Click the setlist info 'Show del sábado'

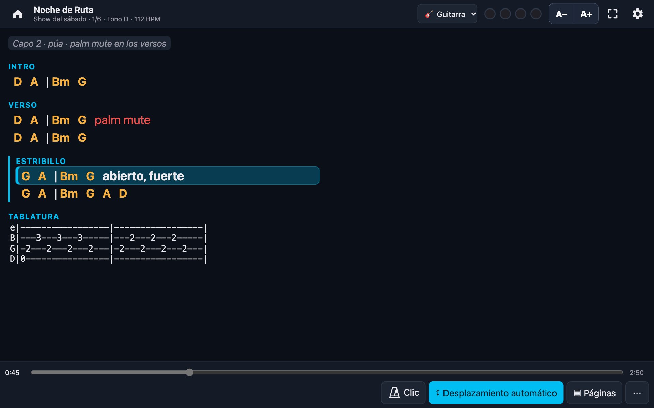tap(60, 19)
